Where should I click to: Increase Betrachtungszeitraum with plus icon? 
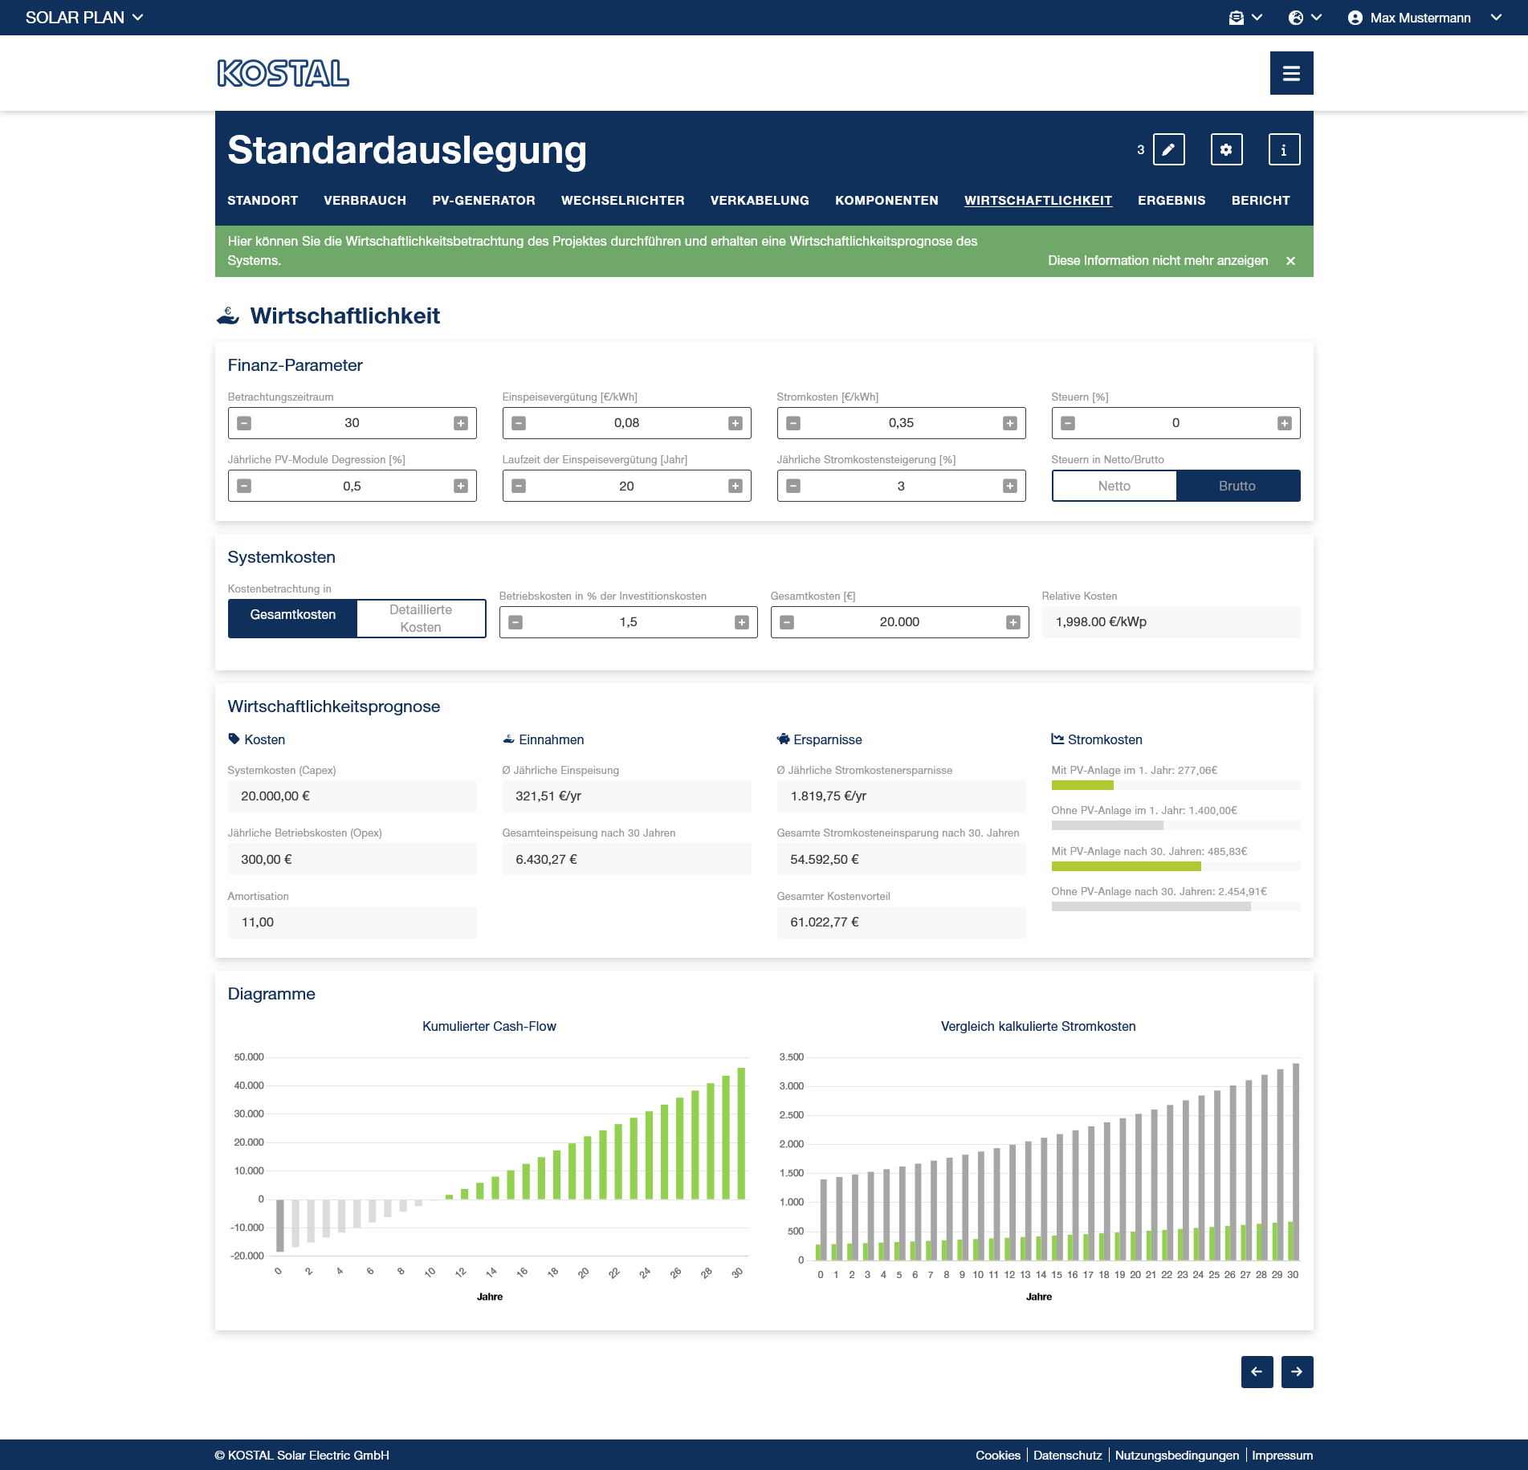(x=461, y=423)
